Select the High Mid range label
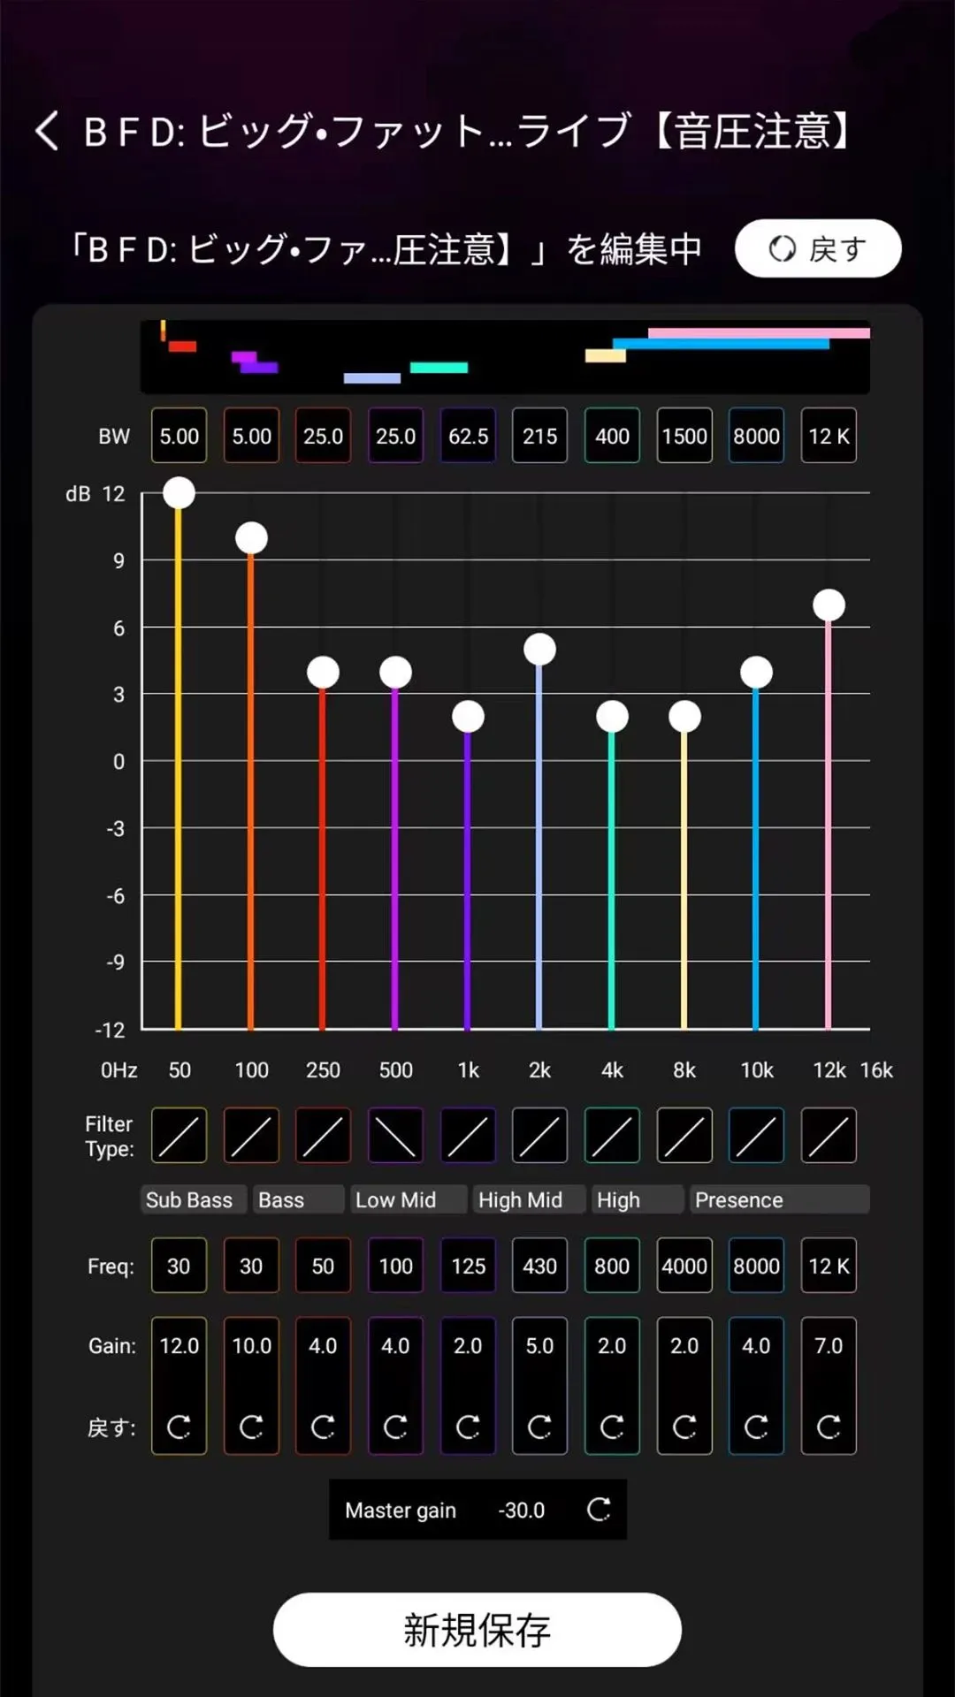This screenshot has height=1697, width=955. (x=529, y=1199)
